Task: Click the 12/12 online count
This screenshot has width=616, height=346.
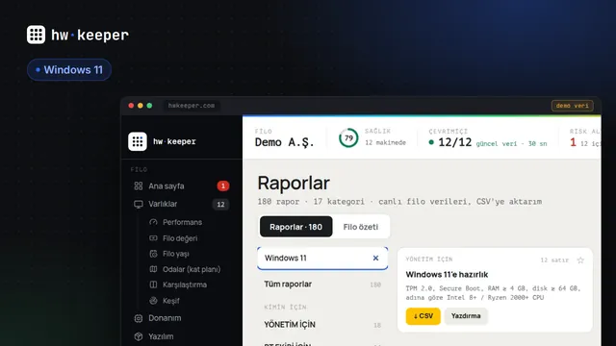Action: (454, 142)
